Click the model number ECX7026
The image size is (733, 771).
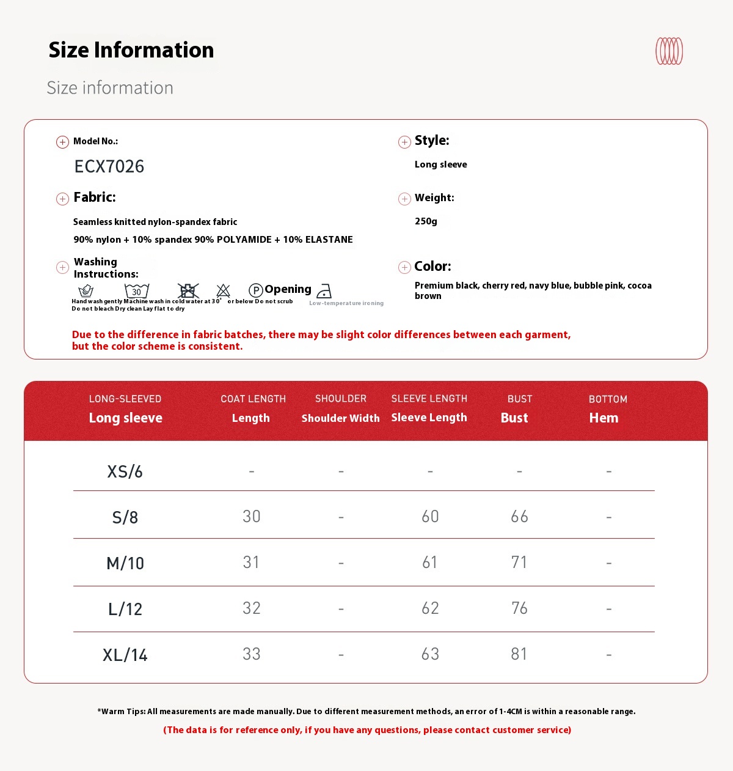109,166
